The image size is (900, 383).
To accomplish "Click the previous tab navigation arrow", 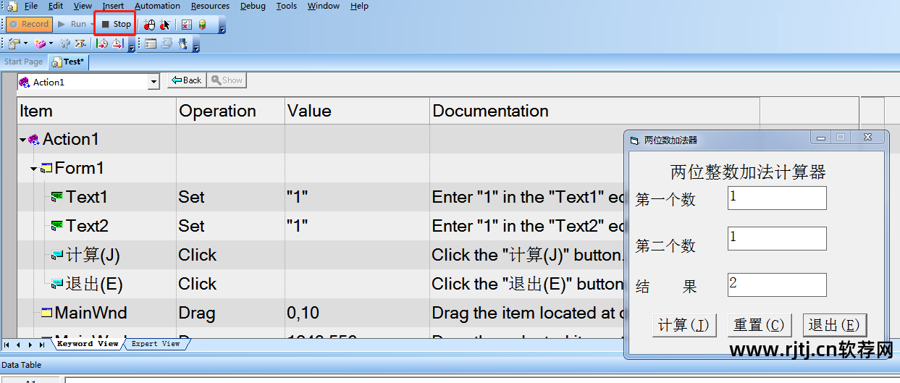I will tap(19, 345).
